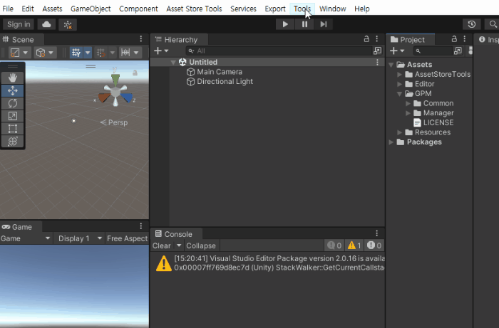Collapse the Untitled scene in Hierarchy

173,62
